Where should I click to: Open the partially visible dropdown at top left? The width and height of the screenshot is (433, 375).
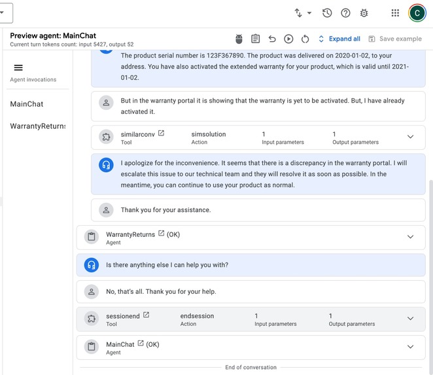coord(5,12)
